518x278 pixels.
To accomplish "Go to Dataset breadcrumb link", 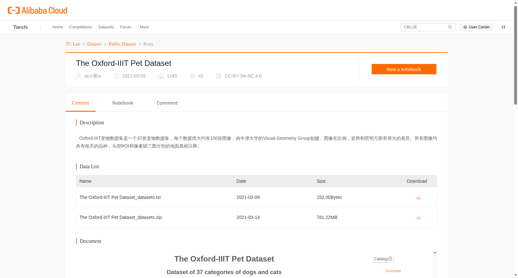I will (94, 44).
